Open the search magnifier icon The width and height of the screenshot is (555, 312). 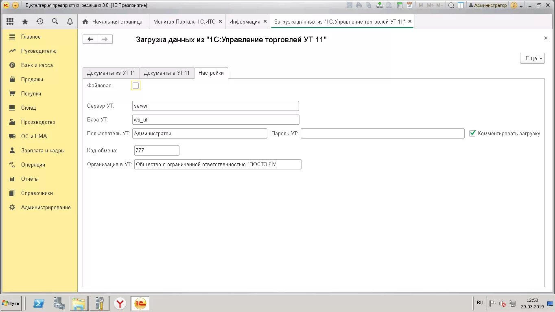55,22
